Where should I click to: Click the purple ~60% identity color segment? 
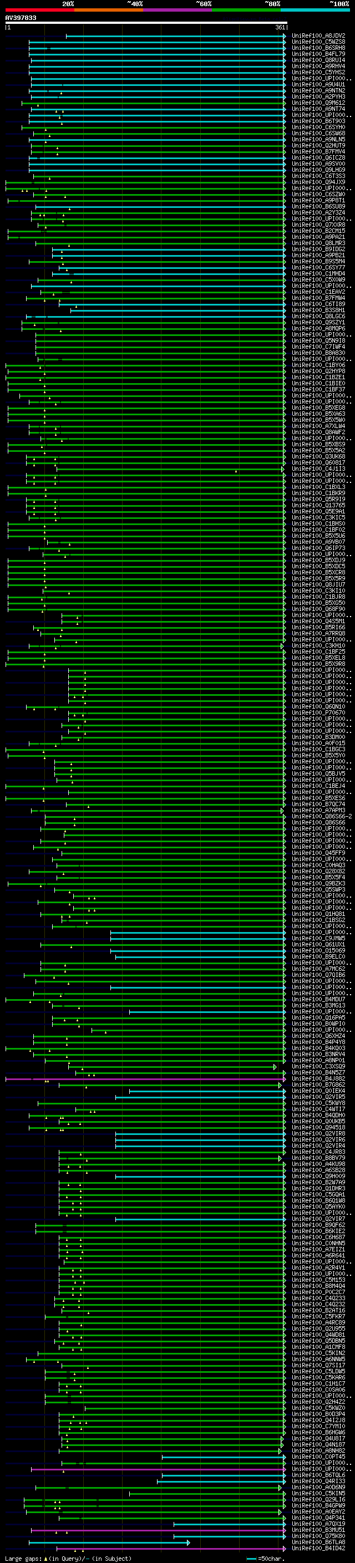178,10
